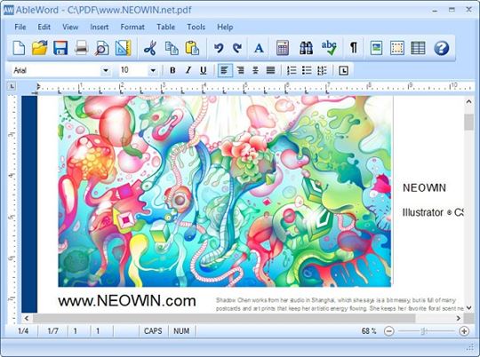Click the zoom in plus button
The width and height of the screenshot is (480, 357).
pyautogui.click(x=464, y=331)
